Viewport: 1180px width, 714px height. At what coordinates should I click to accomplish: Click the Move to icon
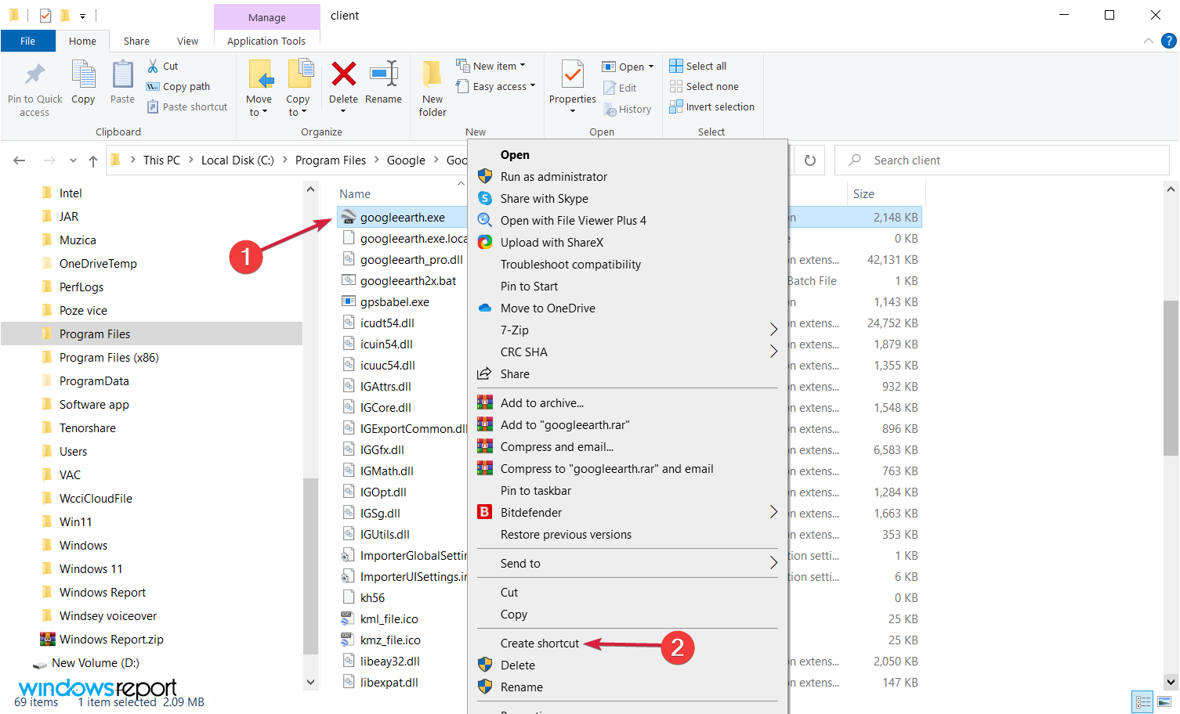point(259,75)
